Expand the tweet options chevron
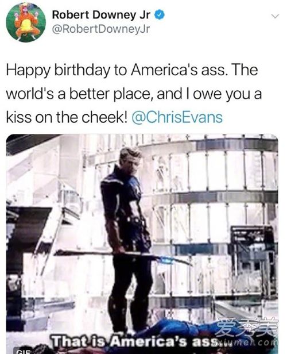The height and width of the screenshot is (354, 287). click(x=275, y=16)
